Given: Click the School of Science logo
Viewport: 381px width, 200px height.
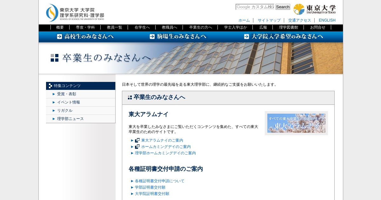Looking at the screenshot, I should point(75,13).
